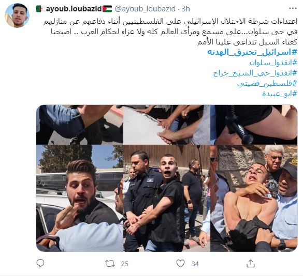Screen dimensions: 303x276
Task: Open the three-dot more options menu
Action: click(x=293, y=8)
